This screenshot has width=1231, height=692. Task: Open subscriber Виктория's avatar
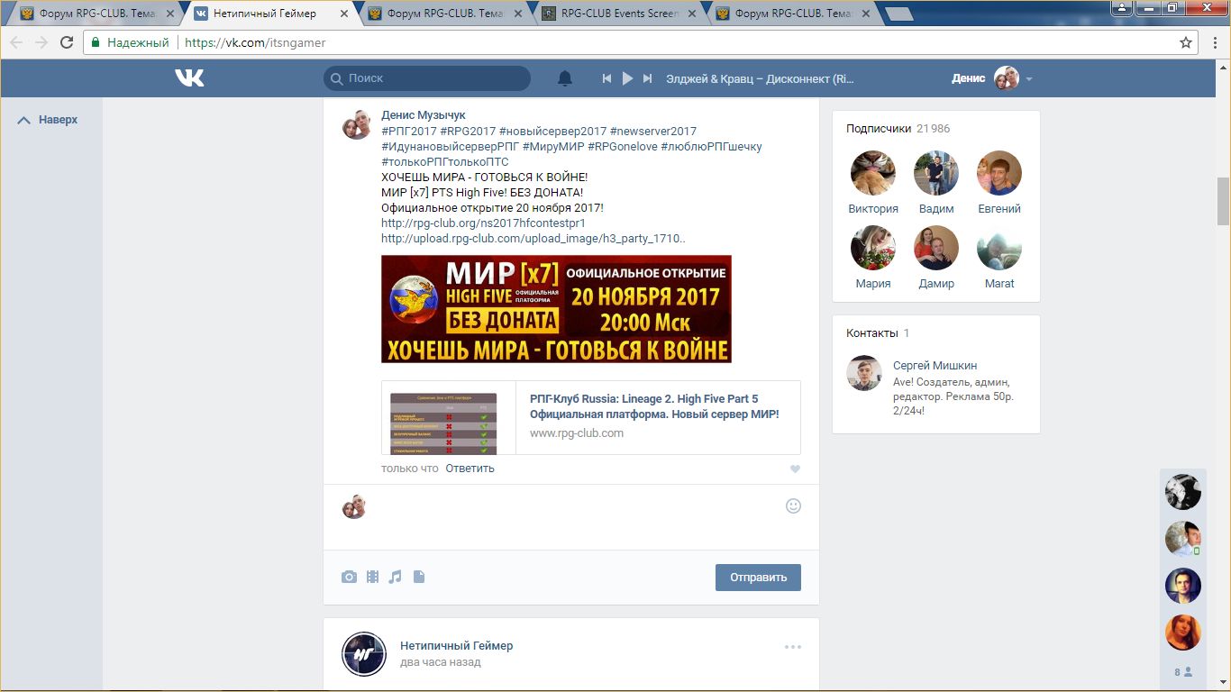[873, 173]
